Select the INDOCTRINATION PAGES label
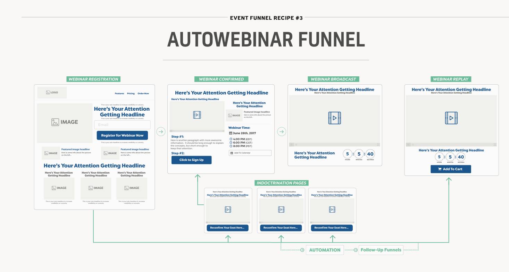The image size is (509, 272). [x=282, y=183]
